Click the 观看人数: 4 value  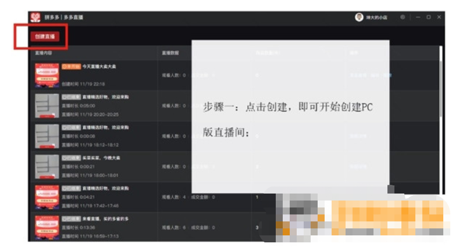174,197
